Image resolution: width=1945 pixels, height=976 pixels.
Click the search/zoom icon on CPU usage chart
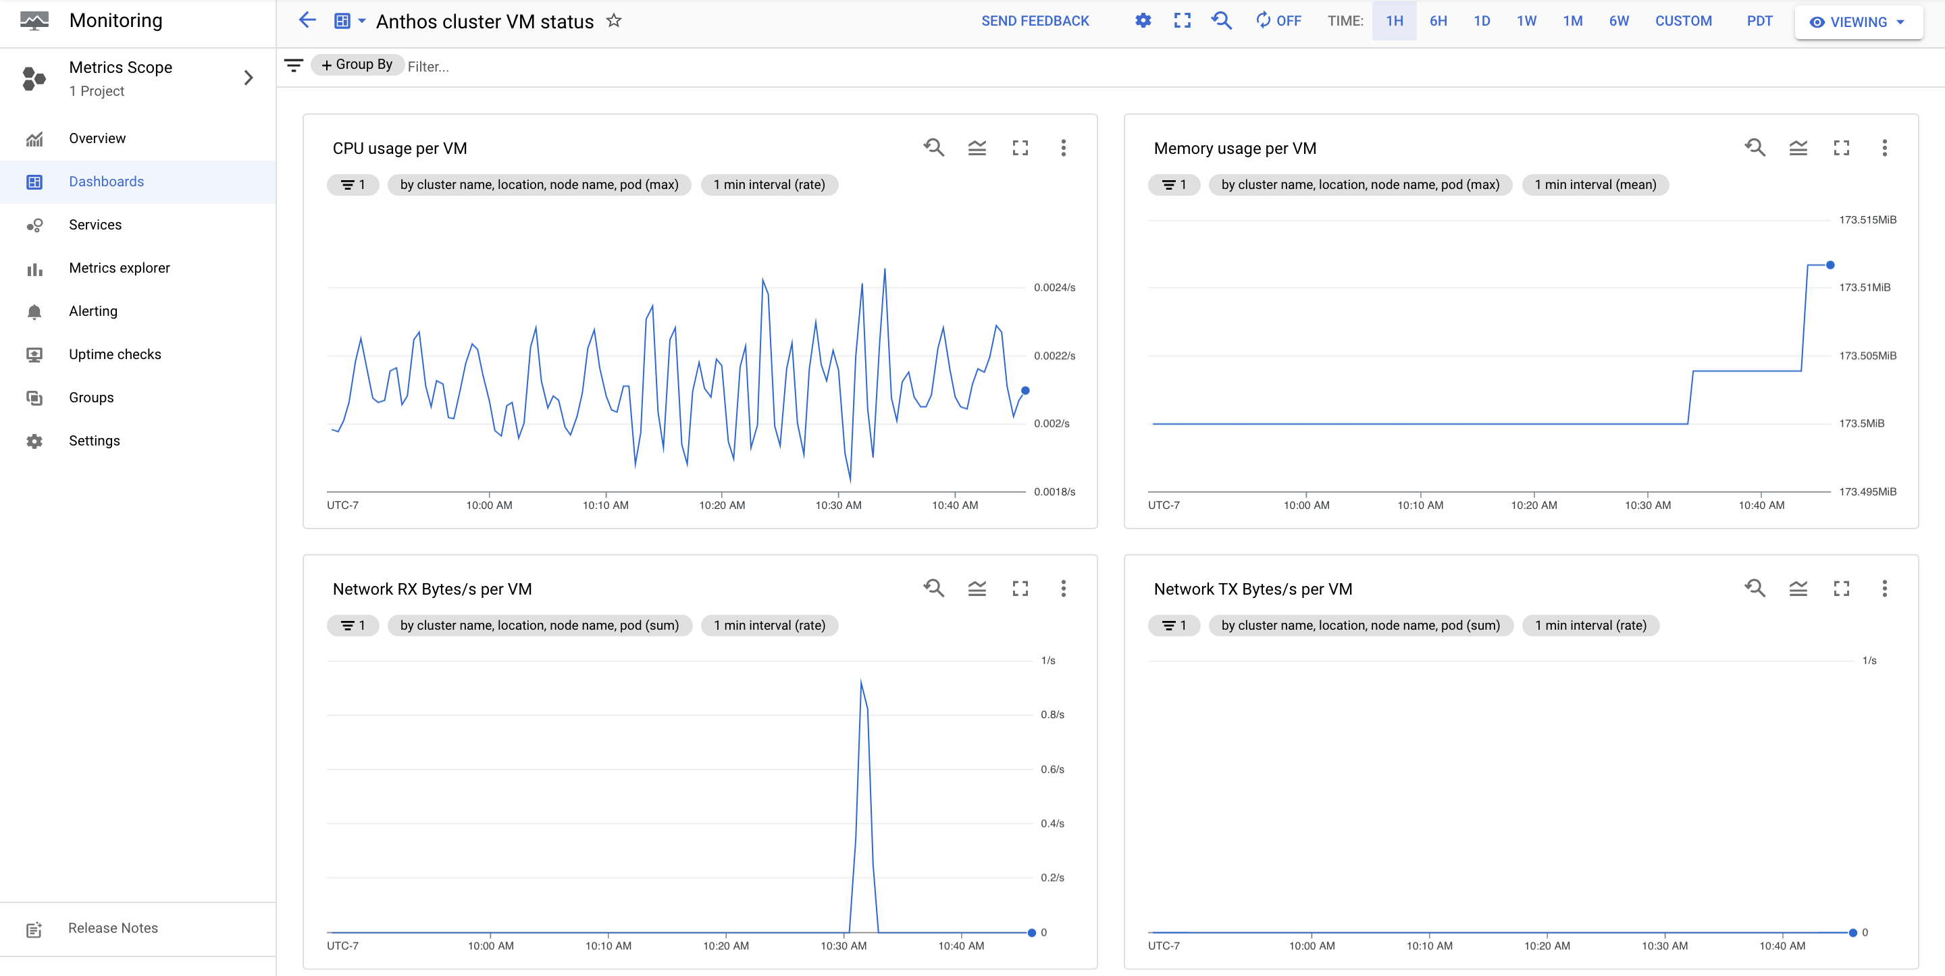(934, 148)
